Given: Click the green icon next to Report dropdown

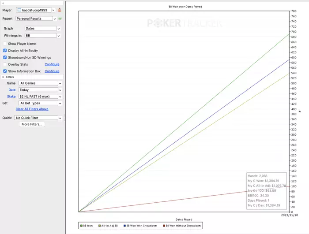Looking at the screenshot, I should 60,19.
